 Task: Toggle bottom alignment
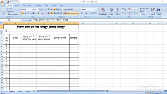(x=55, y=9)
